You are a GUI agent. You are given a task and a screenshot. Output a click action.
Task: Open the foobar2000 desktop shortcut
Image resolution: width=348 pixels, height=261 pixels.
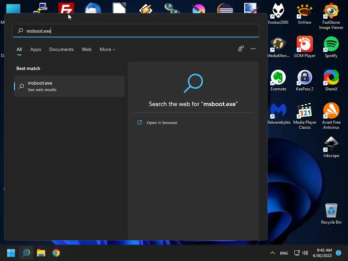click(278, 13)
